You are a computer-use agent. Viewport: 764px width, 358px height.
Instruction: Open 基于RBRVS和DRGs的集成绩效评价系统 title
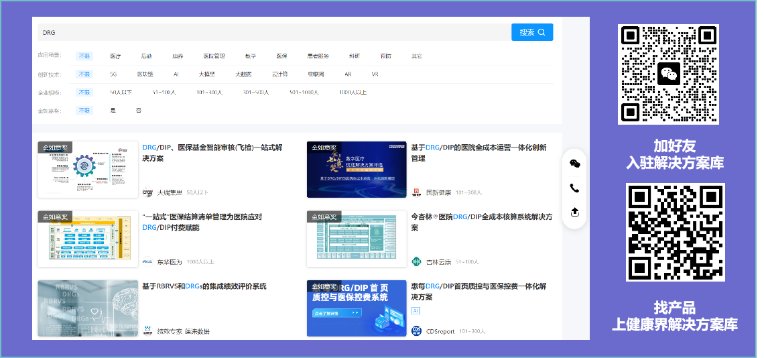pos(204,286)
